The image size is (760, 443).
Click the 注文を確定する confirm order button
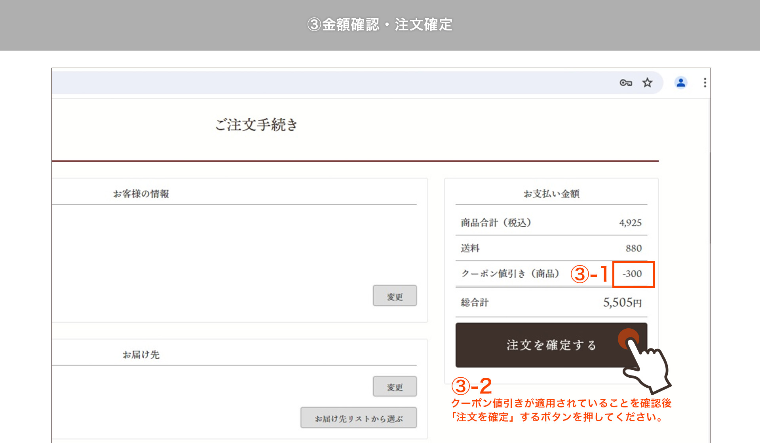pos(550,345)
